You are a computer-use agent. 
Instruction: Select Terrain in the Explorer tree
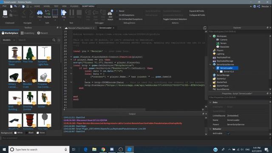[223, 43]
